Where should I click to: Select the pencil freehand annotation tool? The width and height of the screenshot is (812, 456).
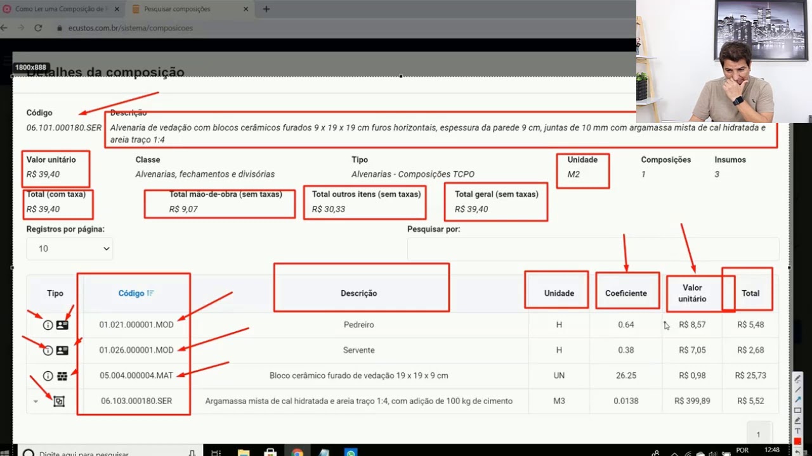coord(798,379)
